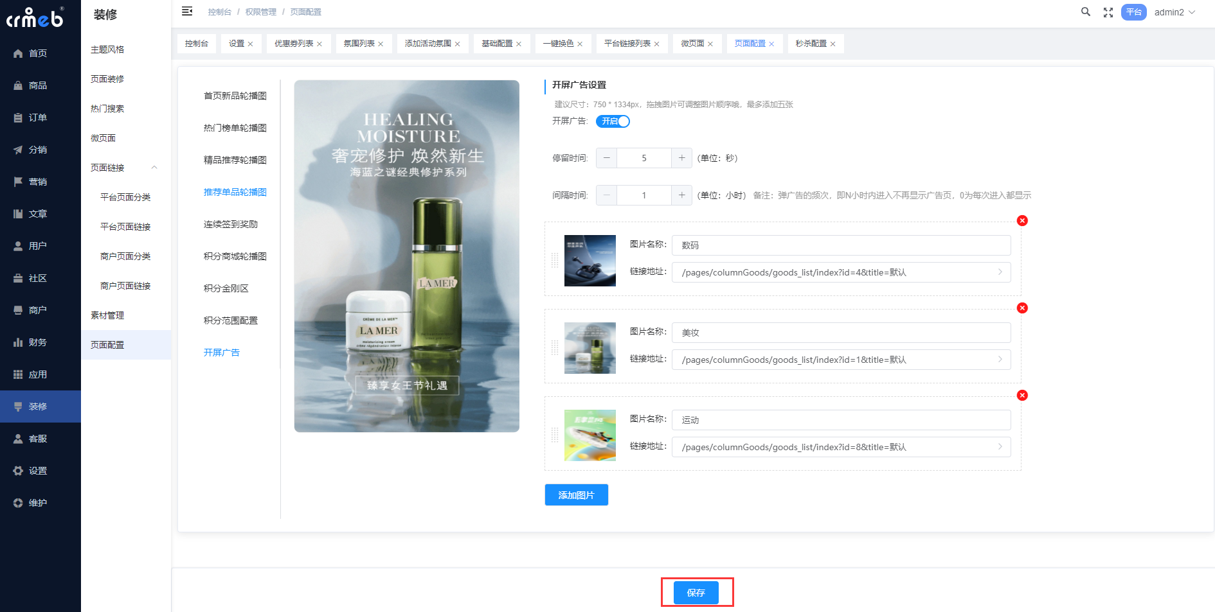Screen dimensions: 1215x612
Task: Increase 停留时间 with the plus button
Action: point(681,158)
